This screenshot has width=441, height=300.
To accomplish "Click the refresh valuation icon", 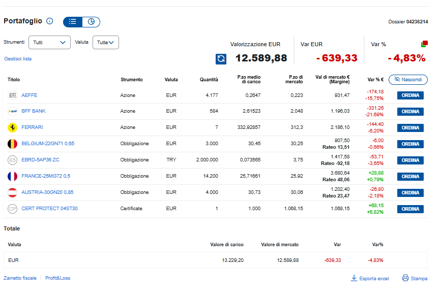I will (x=221, y=59).
